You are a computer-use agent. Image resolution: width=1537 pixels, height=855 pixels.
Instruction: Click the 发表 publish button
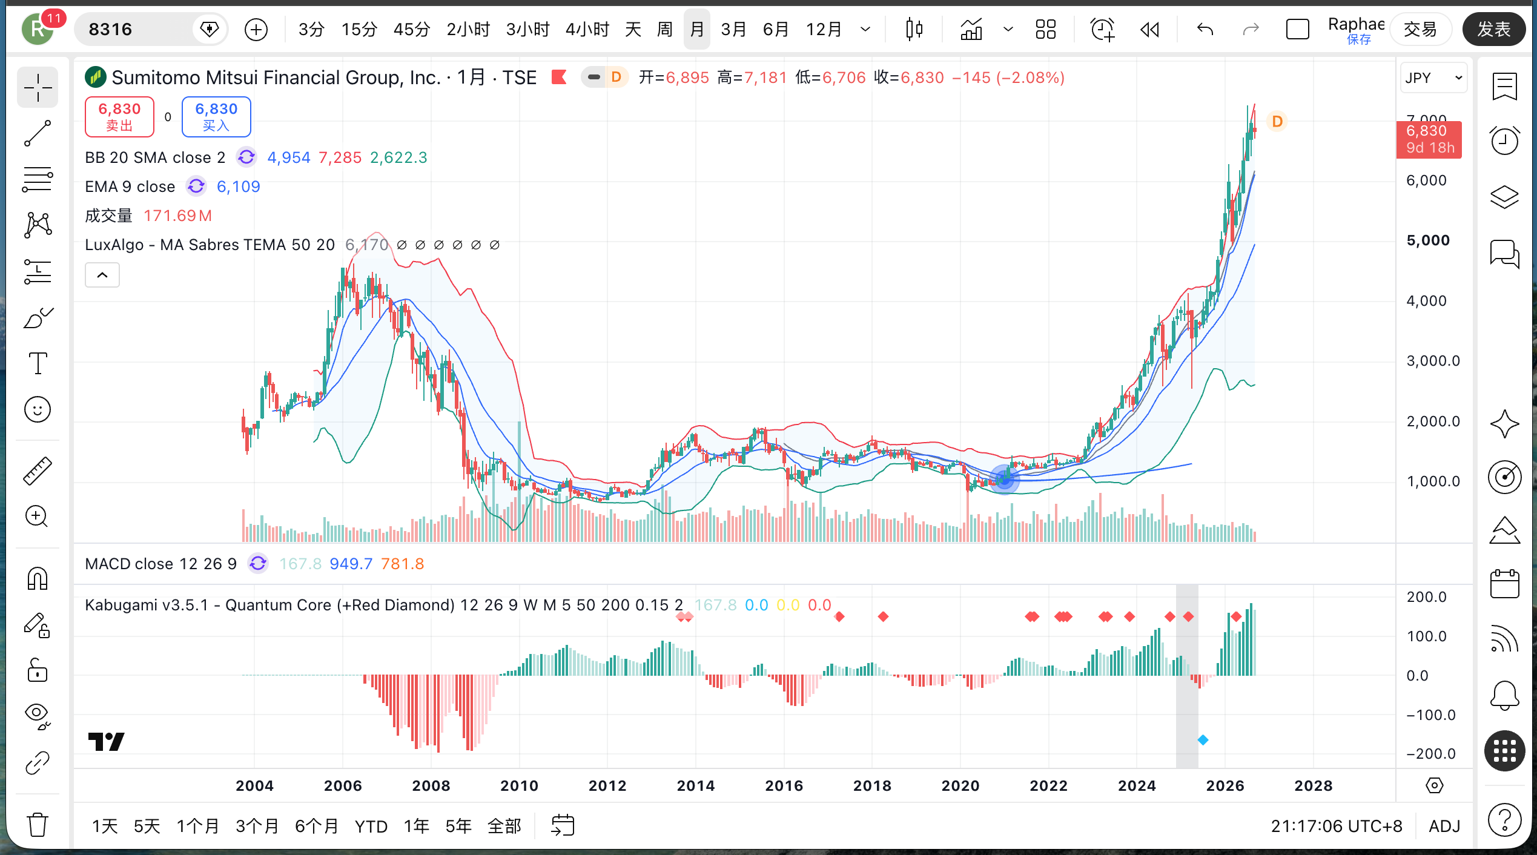pyautogui.click(x=1494, y=29)
